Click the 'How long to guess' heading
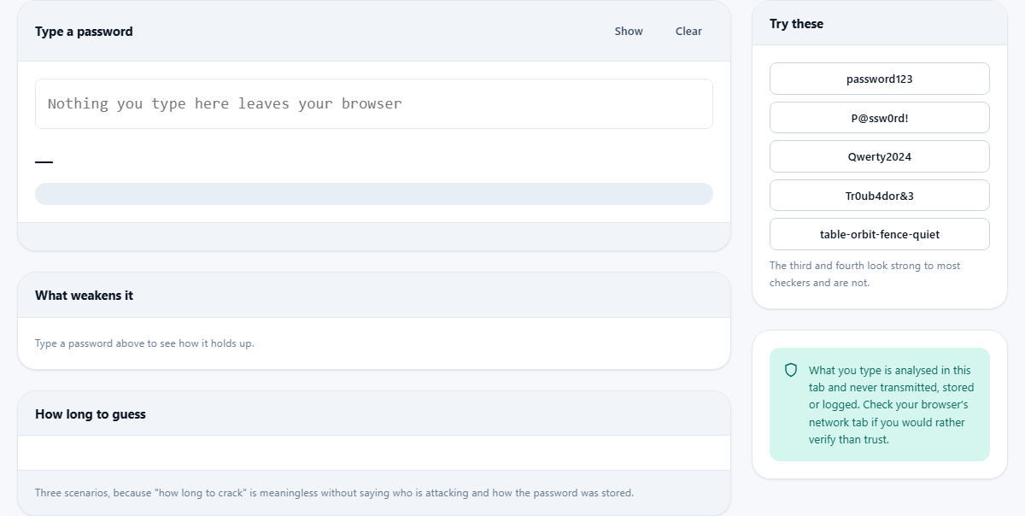The image size is (1025, 516). pyautogui.click(x=91, y=414)
